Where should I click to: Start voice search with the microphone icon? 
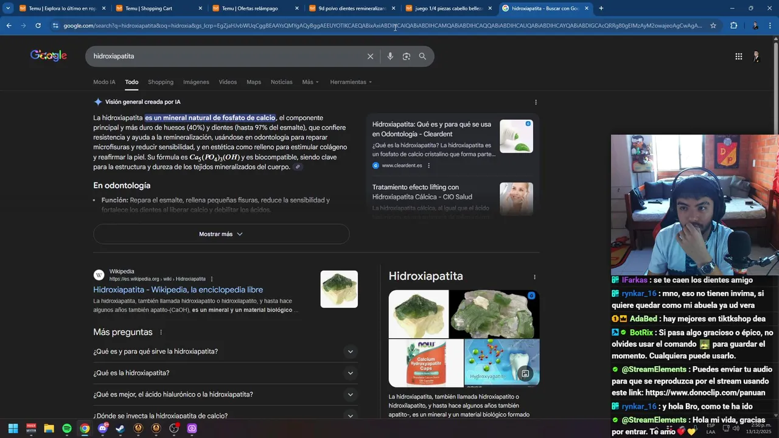click(x=390, y=56)
